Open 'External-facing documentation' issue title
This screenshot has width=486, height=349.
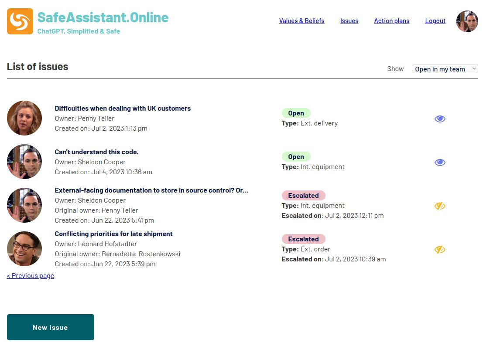(x=151, y=190)
